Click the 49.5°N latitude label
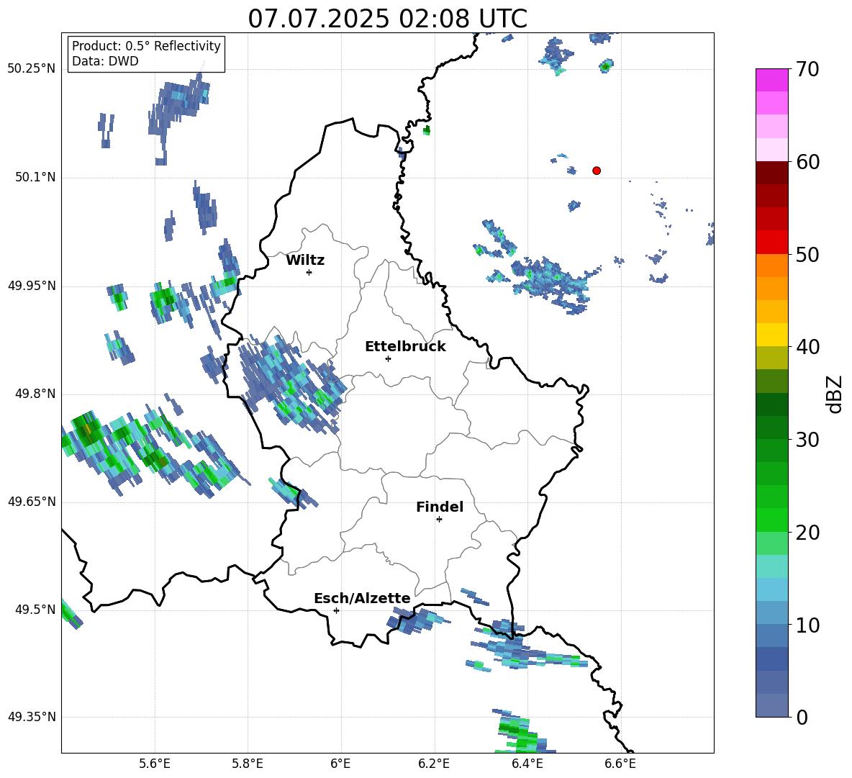852x778 pixels. click(x=35, y=610)
